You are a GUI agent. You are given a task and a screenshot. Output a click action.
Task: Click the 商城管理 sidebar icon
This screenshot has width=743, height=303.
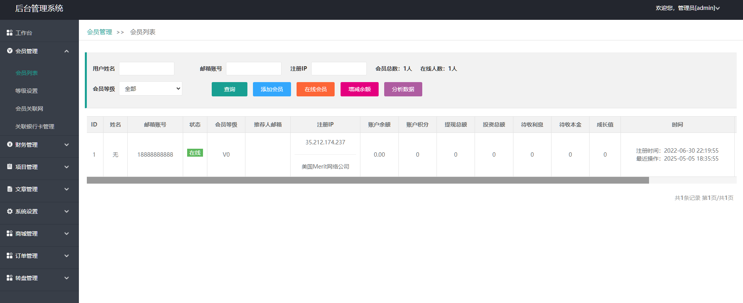click(10, 234)
